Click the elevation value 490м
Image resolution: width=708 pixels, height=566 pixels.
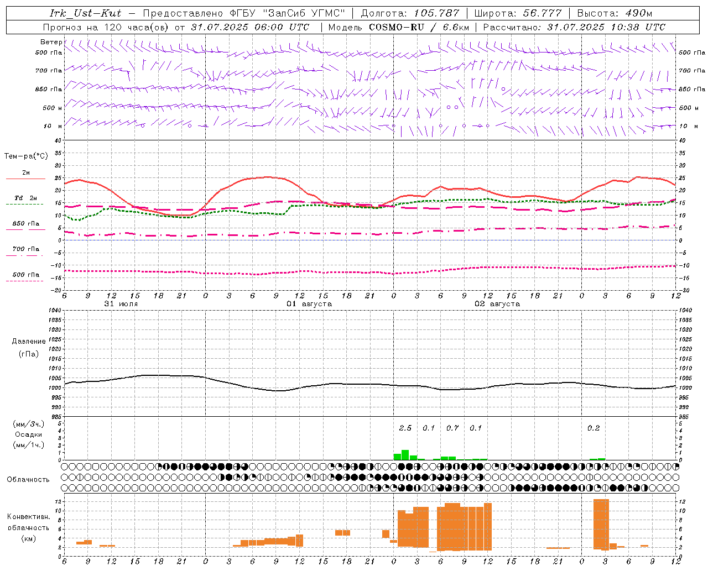[639, 13]
